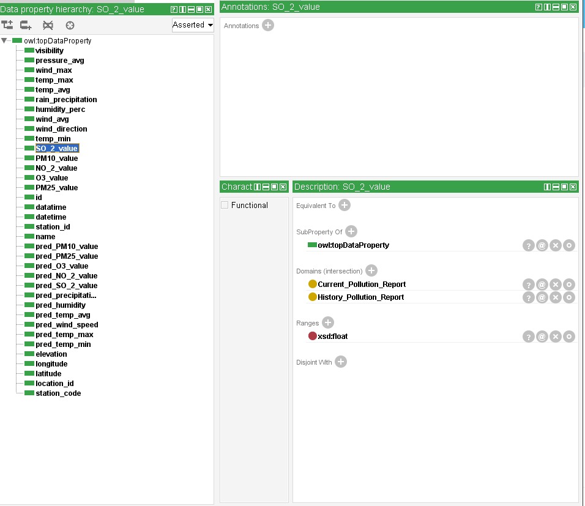Open help for Annotations panel
Viewport: 585px width, 506px height.
[538, 7]
